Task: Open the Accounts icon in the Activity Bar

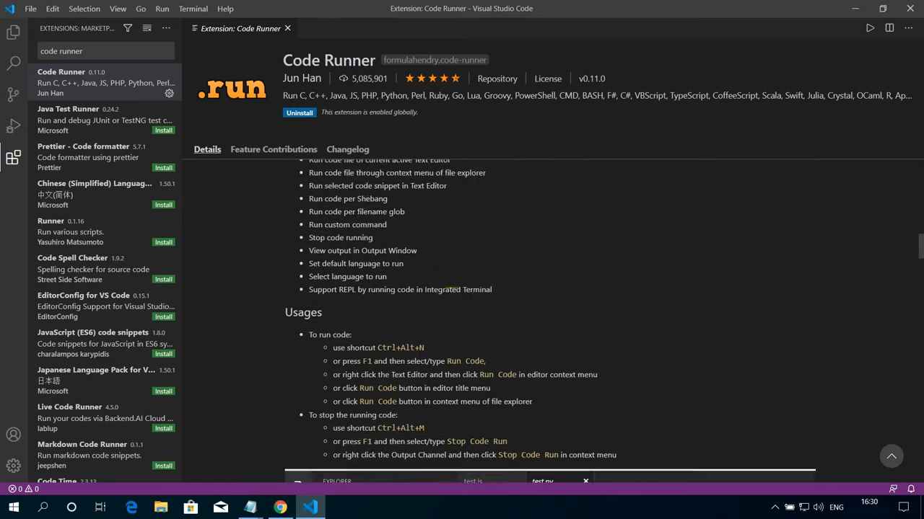Action: [13, 434]
